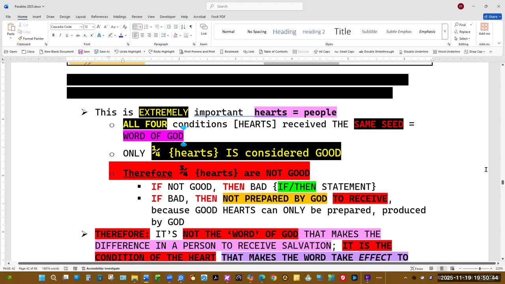This screenshot has width=505, height=284.
Task: Switch to the Foxit PDF tab
Action: point(218,17)
